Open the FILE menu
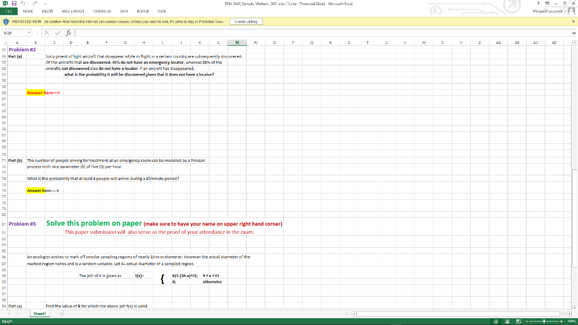 click(x=8, y=11)
